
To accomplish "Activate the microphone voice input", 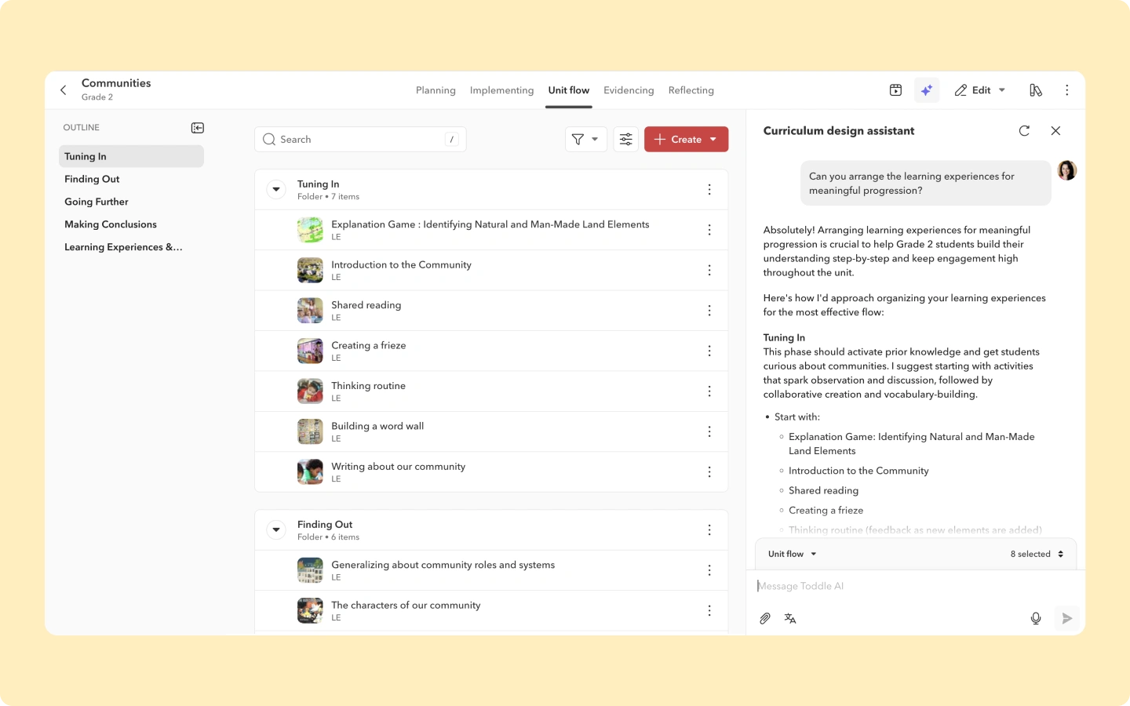I will point(1036,618).
